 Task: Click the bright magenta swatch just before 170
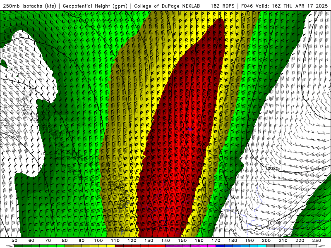(x=211, y=246)
